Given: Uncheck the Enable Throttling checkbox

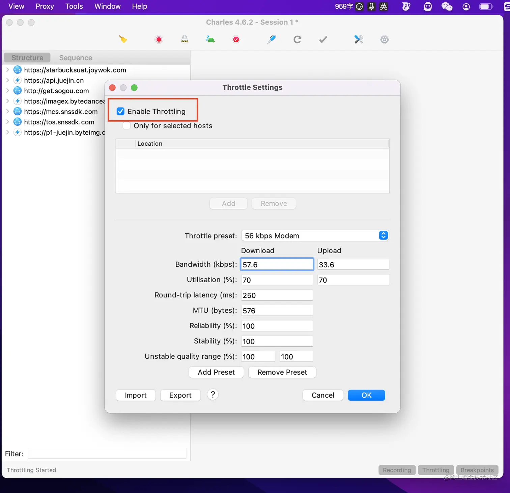Looking at the screenshot, I should (120, 111).
